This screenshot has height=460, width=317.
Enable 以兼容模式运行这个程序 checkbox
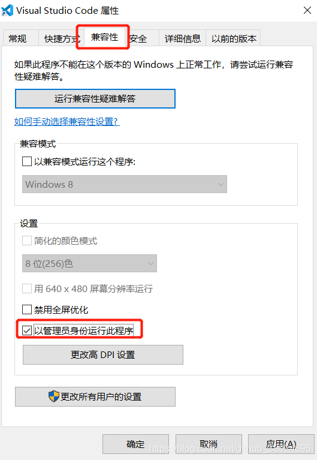pyautogui.click(x=27, y=161)
